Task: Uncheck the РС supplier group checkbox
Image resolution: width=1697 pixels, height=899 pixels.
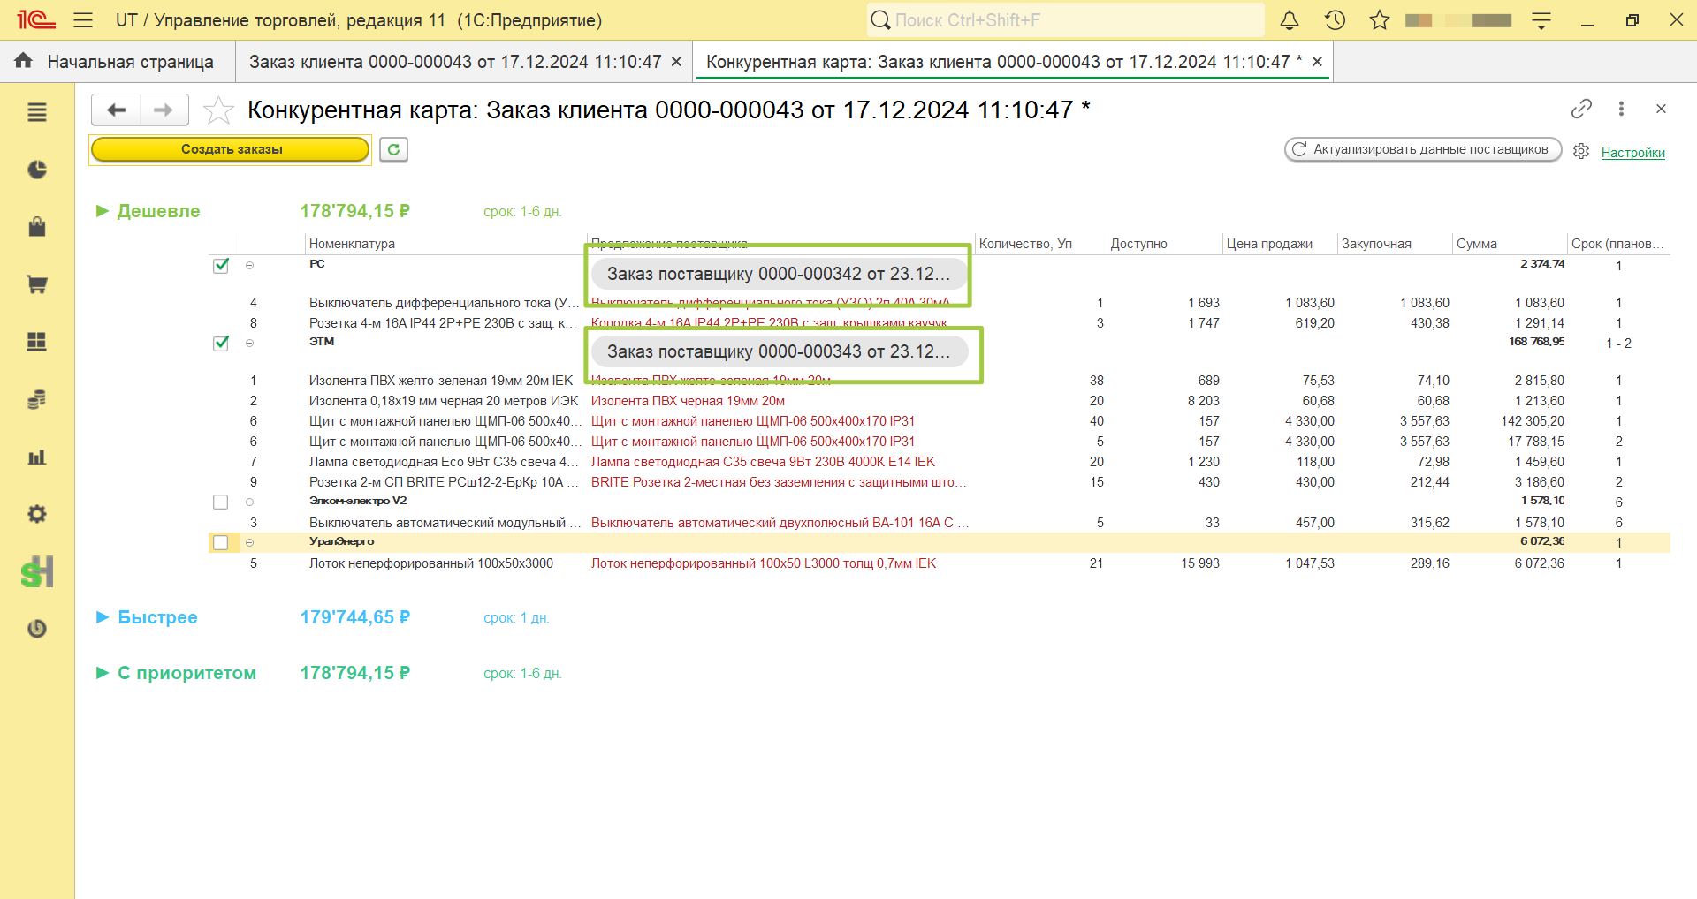Action: tap(221, 265)
